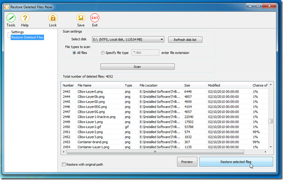283x180 pixels.
Task: Click the red Exit icon
Action: point(95,18)
